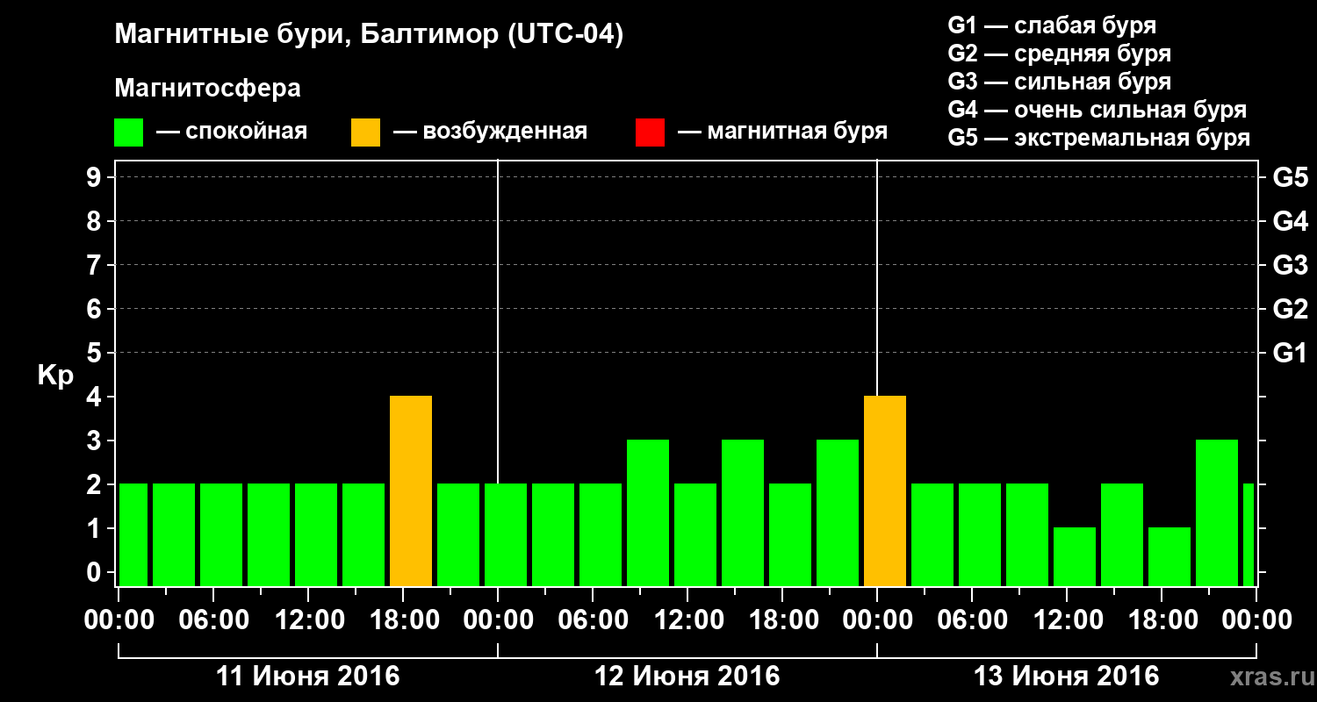The width and height of the screenshot is (1317, 702).
Task: Click the Kp 3 bar near 15:00 on 12 Июня
Action: point(743,512)
